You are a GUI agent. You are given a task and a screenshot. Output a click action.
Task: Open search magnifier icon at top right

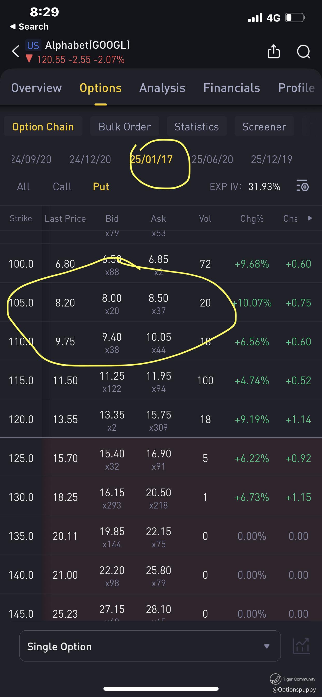303,51
